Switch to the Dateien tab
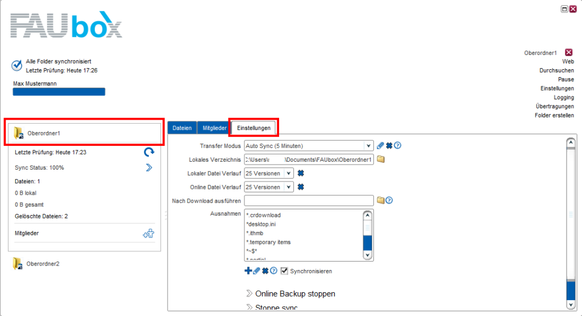 182,128
